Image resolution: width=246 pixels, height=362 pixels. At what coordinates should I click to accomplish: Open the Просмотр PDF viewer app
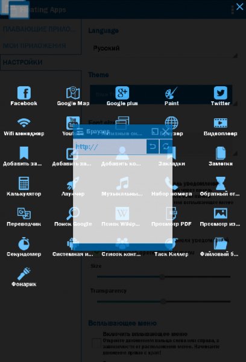tap(171, 217)
